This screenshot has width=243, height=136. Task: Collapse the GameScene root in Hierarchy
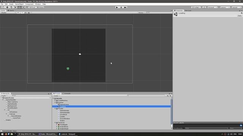point(1,98)
